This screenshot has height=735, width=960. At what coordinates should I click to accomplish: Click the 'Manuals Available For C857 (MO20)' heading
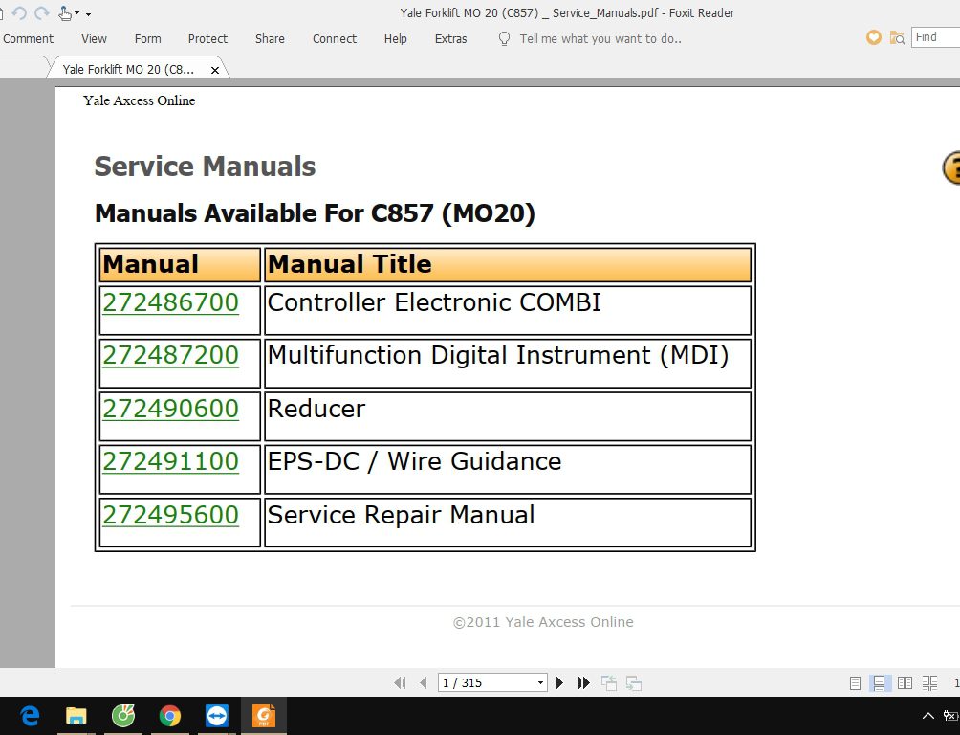(315, 213)
